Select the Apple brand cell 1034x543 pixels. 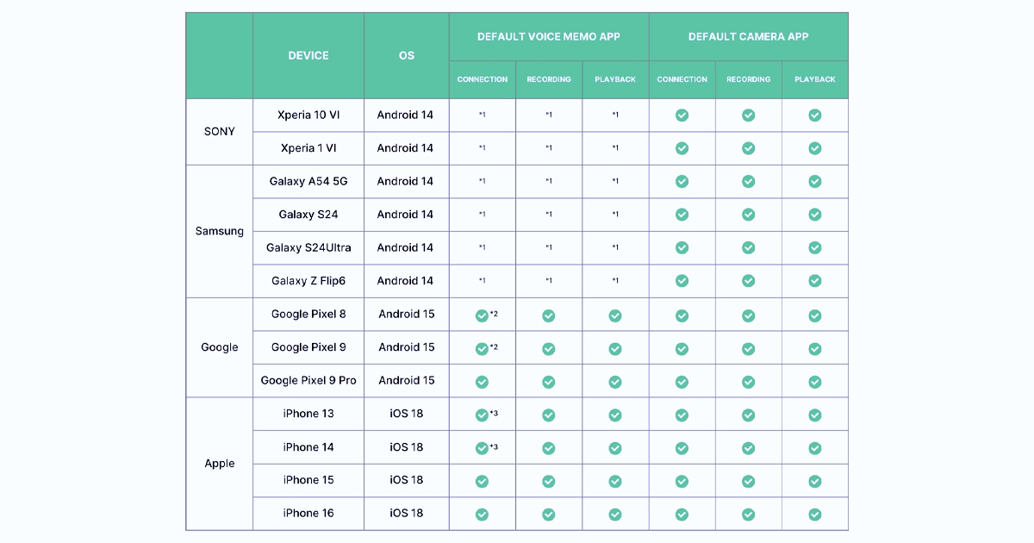tap(220, 464)
